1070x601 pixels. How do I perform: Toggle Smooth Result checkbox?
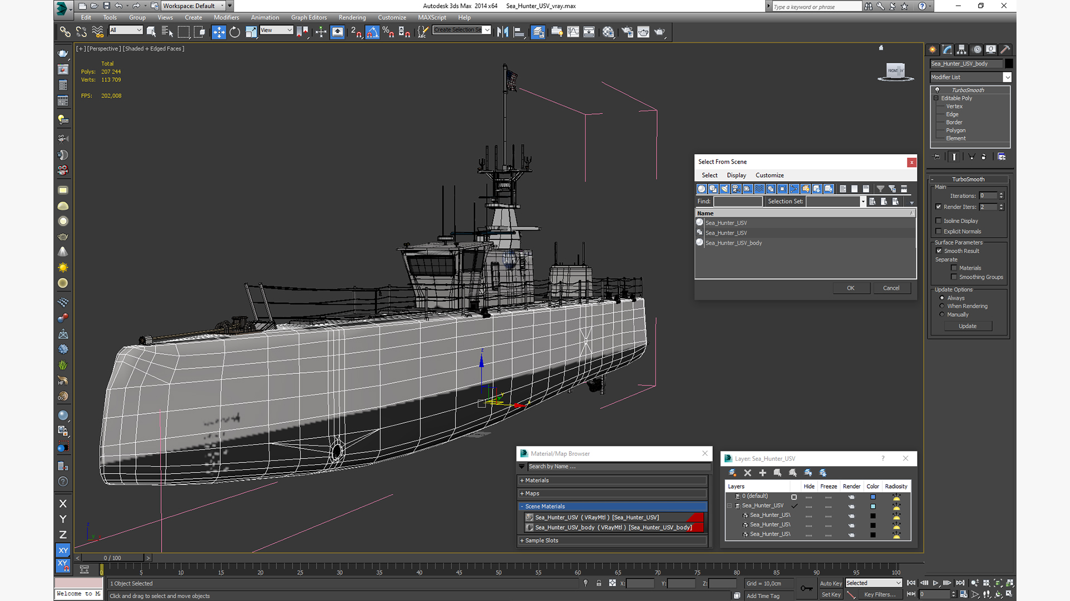click(x=938, y=251)
